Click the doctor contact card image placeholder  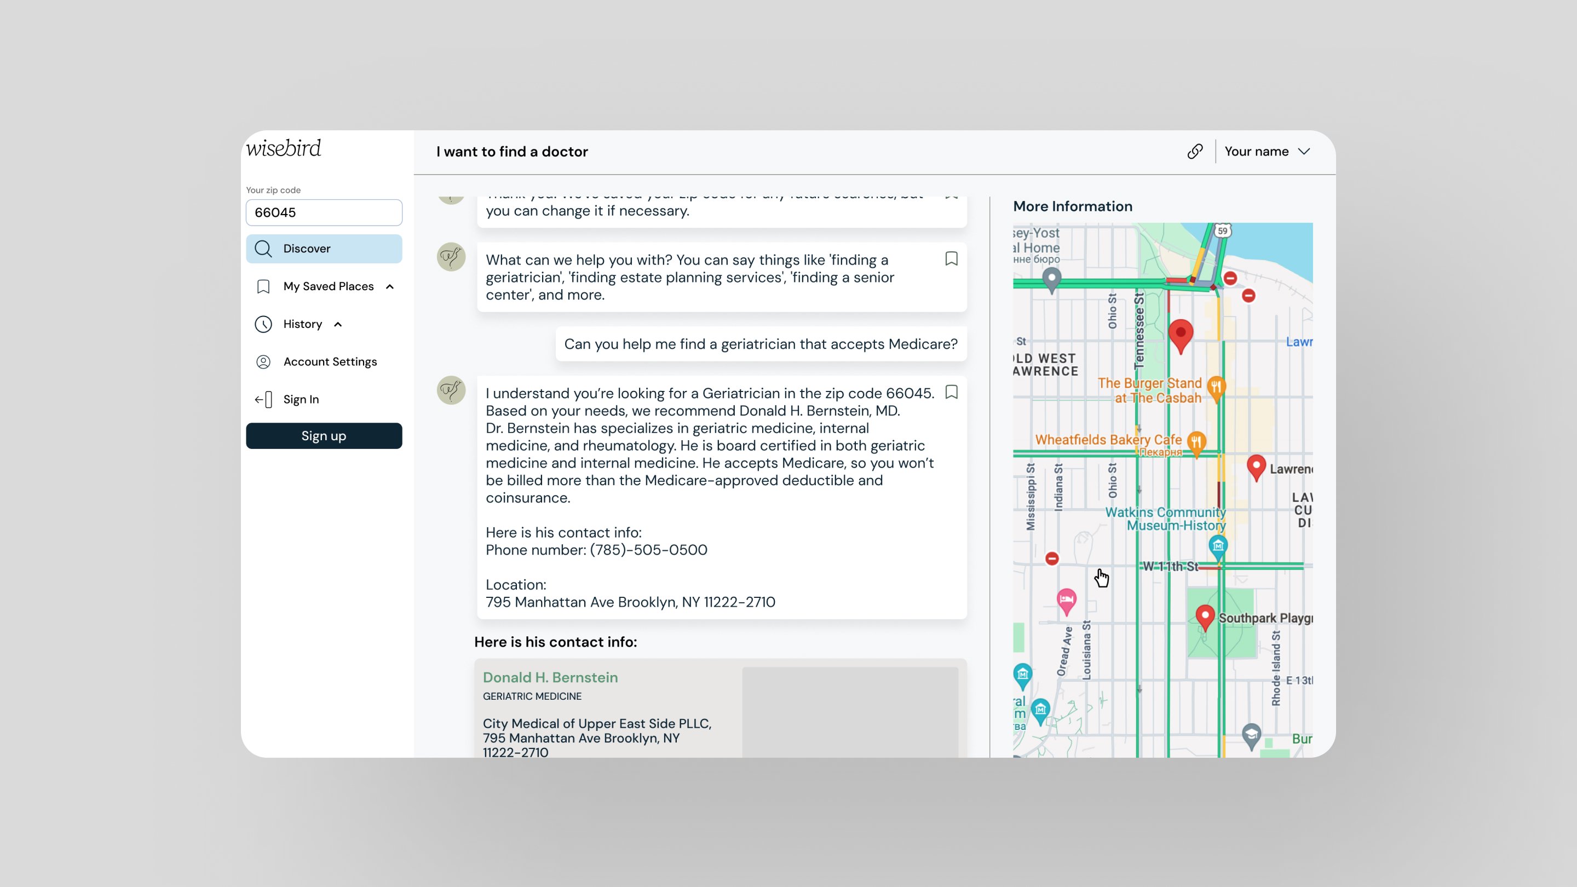click(850, 711)
